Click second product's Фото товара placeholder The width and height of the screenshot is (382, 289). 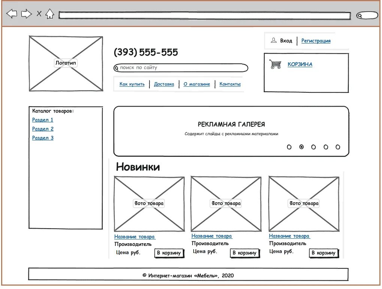point(226,204)
